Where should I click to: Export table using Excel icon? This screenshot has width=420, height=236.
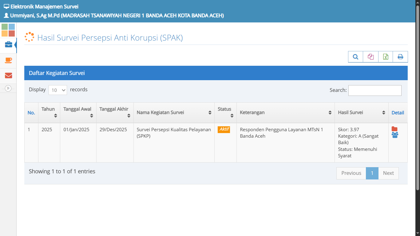click(386, 57)
